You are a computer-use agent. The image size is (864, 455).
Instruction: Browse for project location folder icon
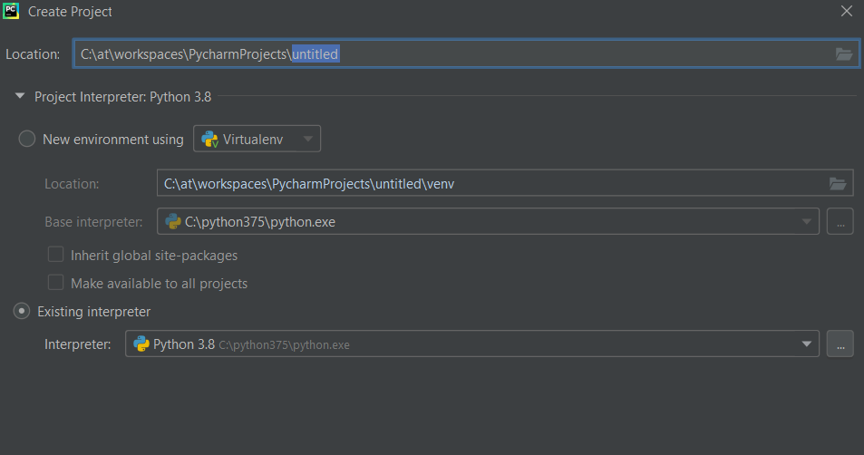pos(844,54)
